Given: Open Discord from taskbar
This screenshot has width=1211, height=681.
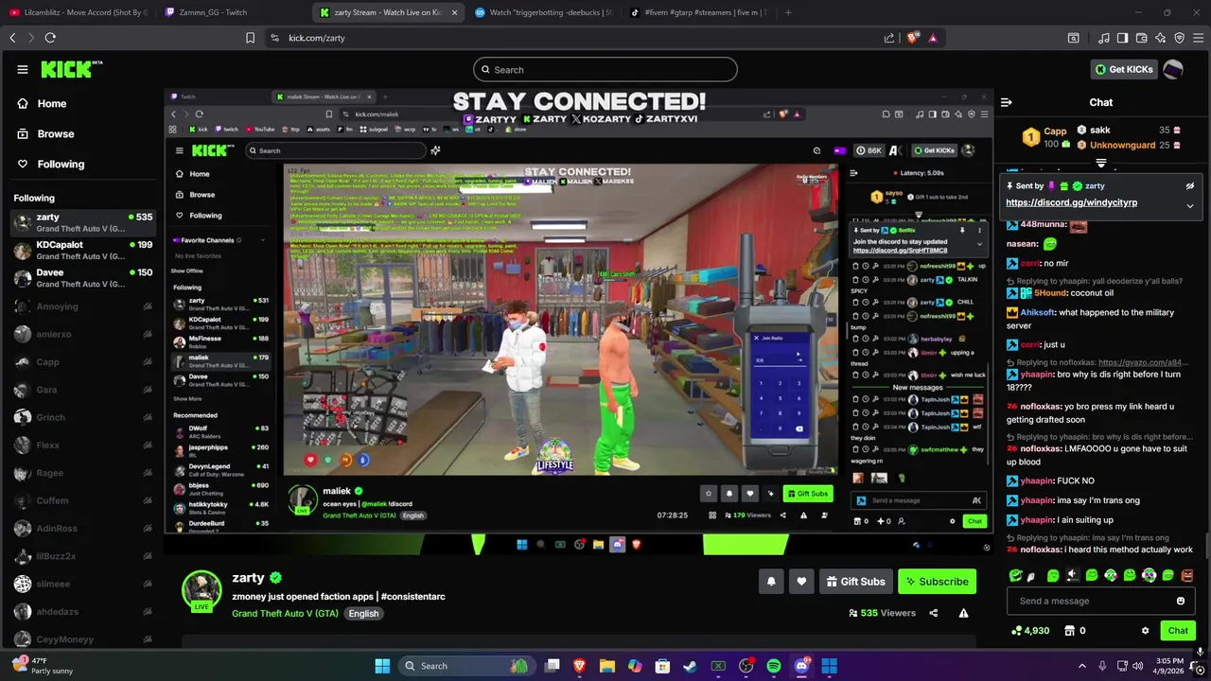Looking at the screenshot, I should [801, 666].
